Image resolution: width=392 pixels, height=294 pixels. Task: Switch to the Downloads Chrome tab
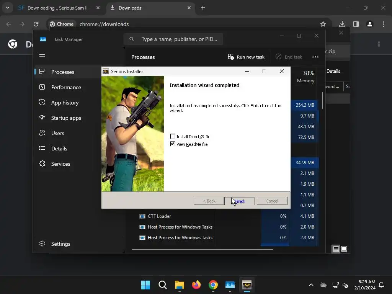click(151, 8)
